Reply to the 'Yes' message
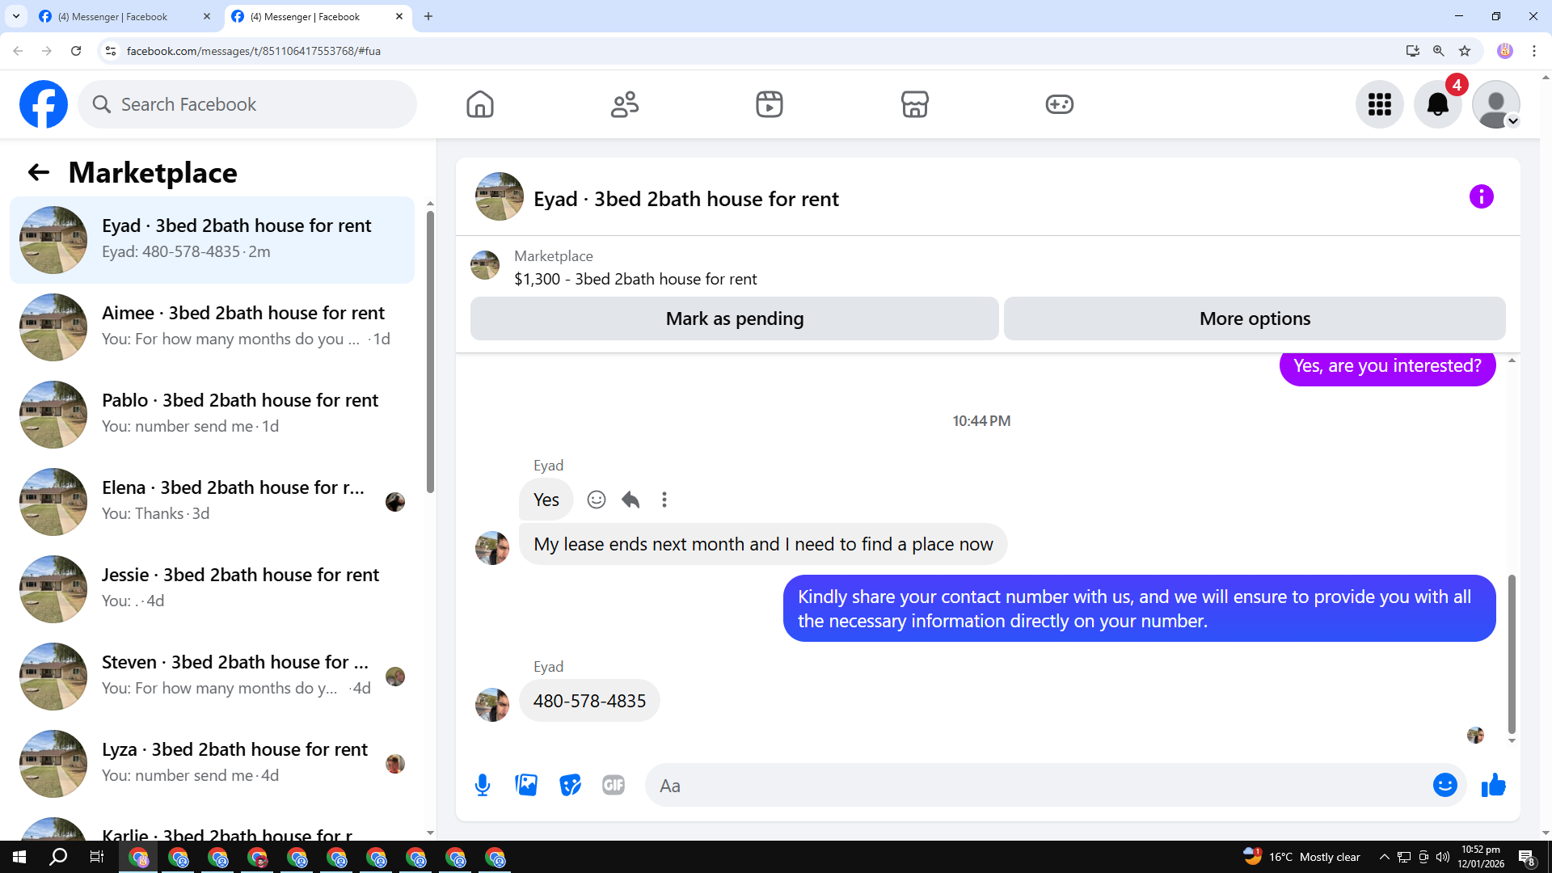The image size is (1552, 873). (630, 500)
